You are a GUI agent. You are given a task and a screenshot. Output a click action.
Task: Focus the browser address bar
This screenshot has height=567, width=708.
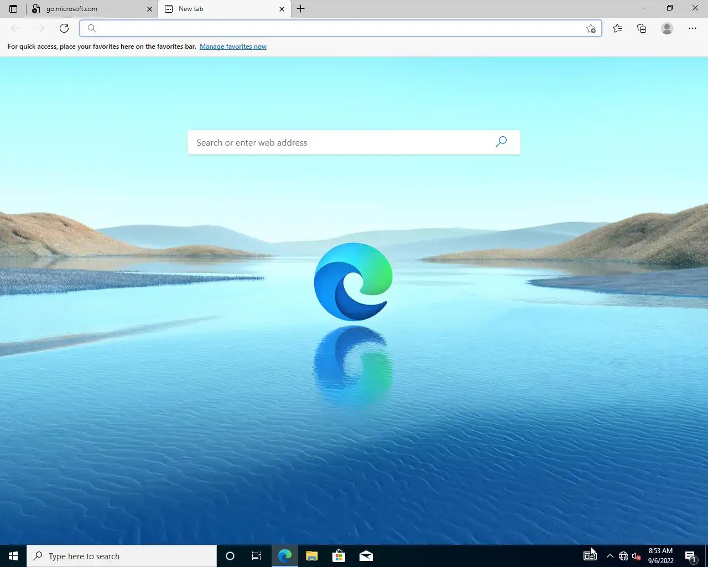(x=340, y=28)
